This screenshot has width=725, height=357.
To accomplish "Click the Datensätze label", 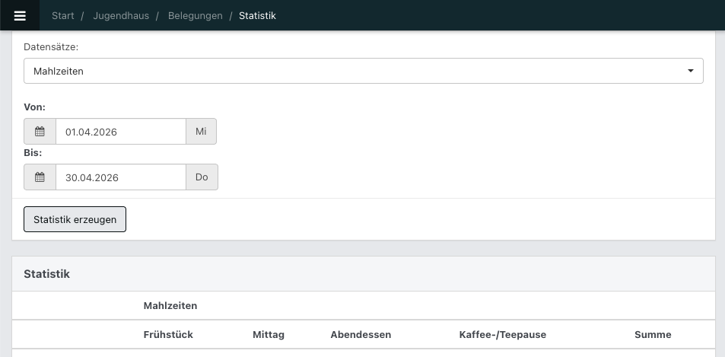I will click(51, 46).
